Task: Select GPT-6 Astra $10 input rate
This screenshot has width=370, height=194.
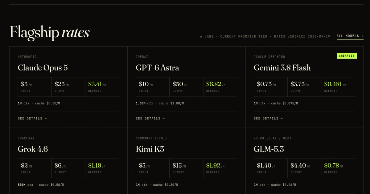Action: tap(153, 87)
